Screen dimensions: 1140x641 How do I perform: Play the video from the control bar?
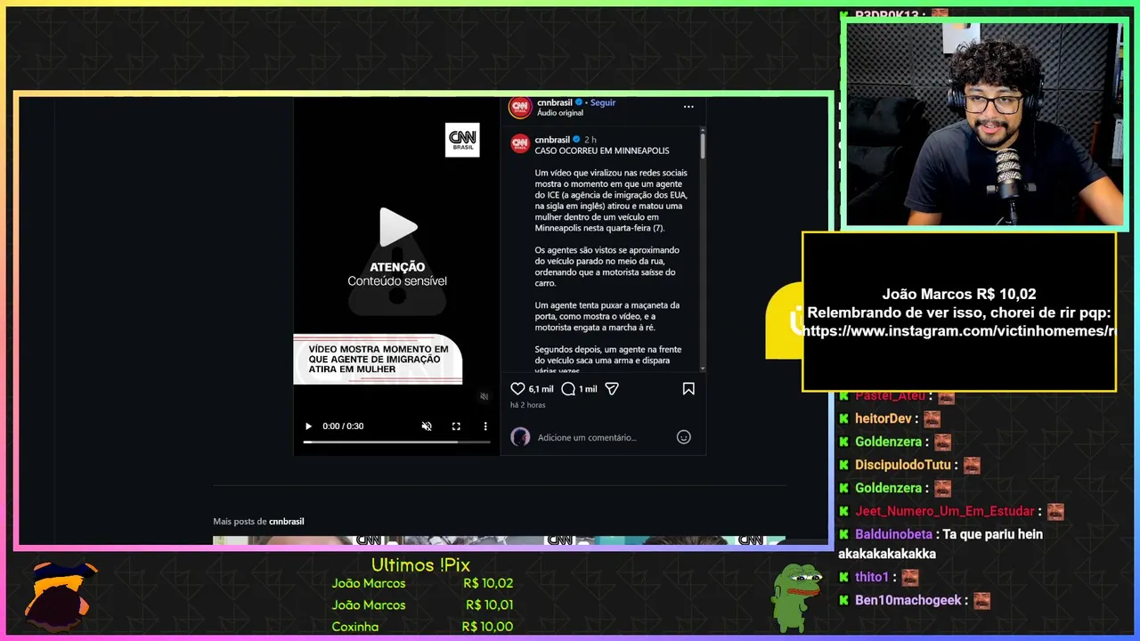coord(309,426)
